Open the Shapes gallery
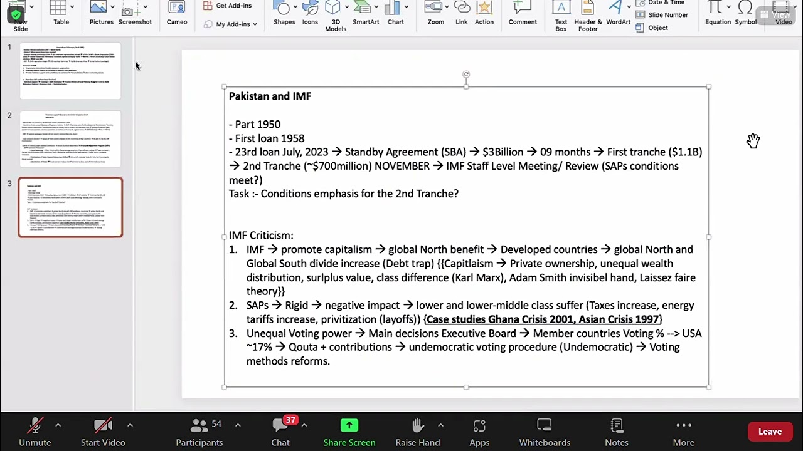 click(284, 13)
